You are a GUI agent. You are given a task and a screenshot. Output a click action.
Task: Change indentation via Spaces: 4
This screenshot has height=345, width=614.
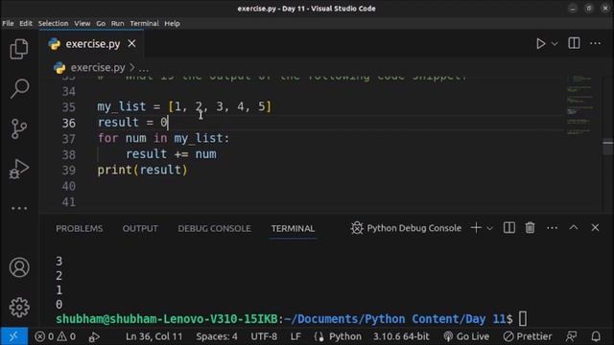click(217, 336)
